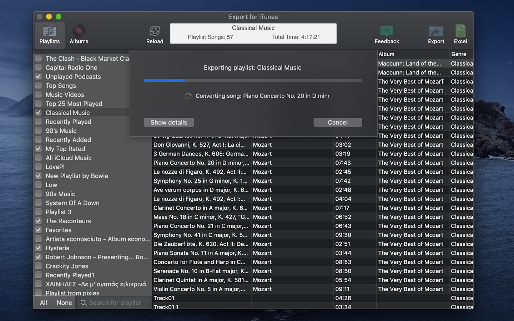Select Robert Johnson - Presenting playlist name

pyautogui.click(x=97, y=257)
